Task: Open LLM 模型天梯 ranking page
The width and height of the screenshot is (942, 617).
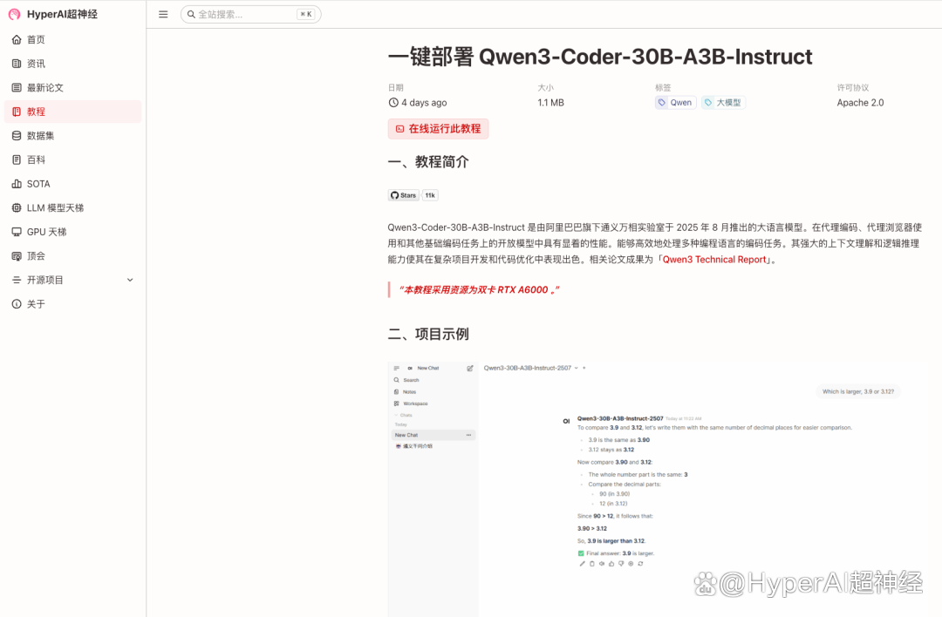Action: click(x=55, y=207)
